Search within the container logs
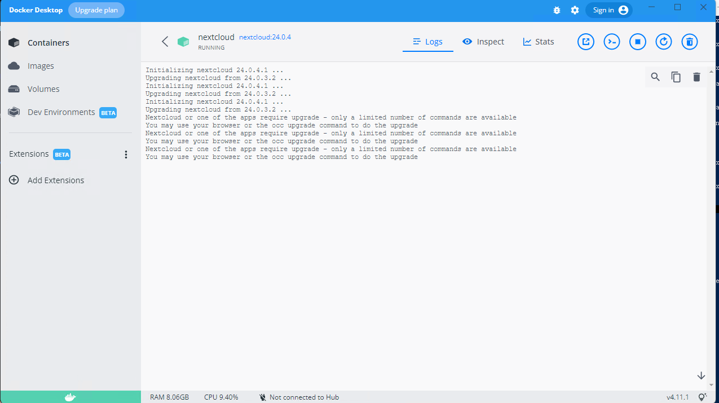The height and width of the screenshot is (403, 719). (x=655, y=77)
